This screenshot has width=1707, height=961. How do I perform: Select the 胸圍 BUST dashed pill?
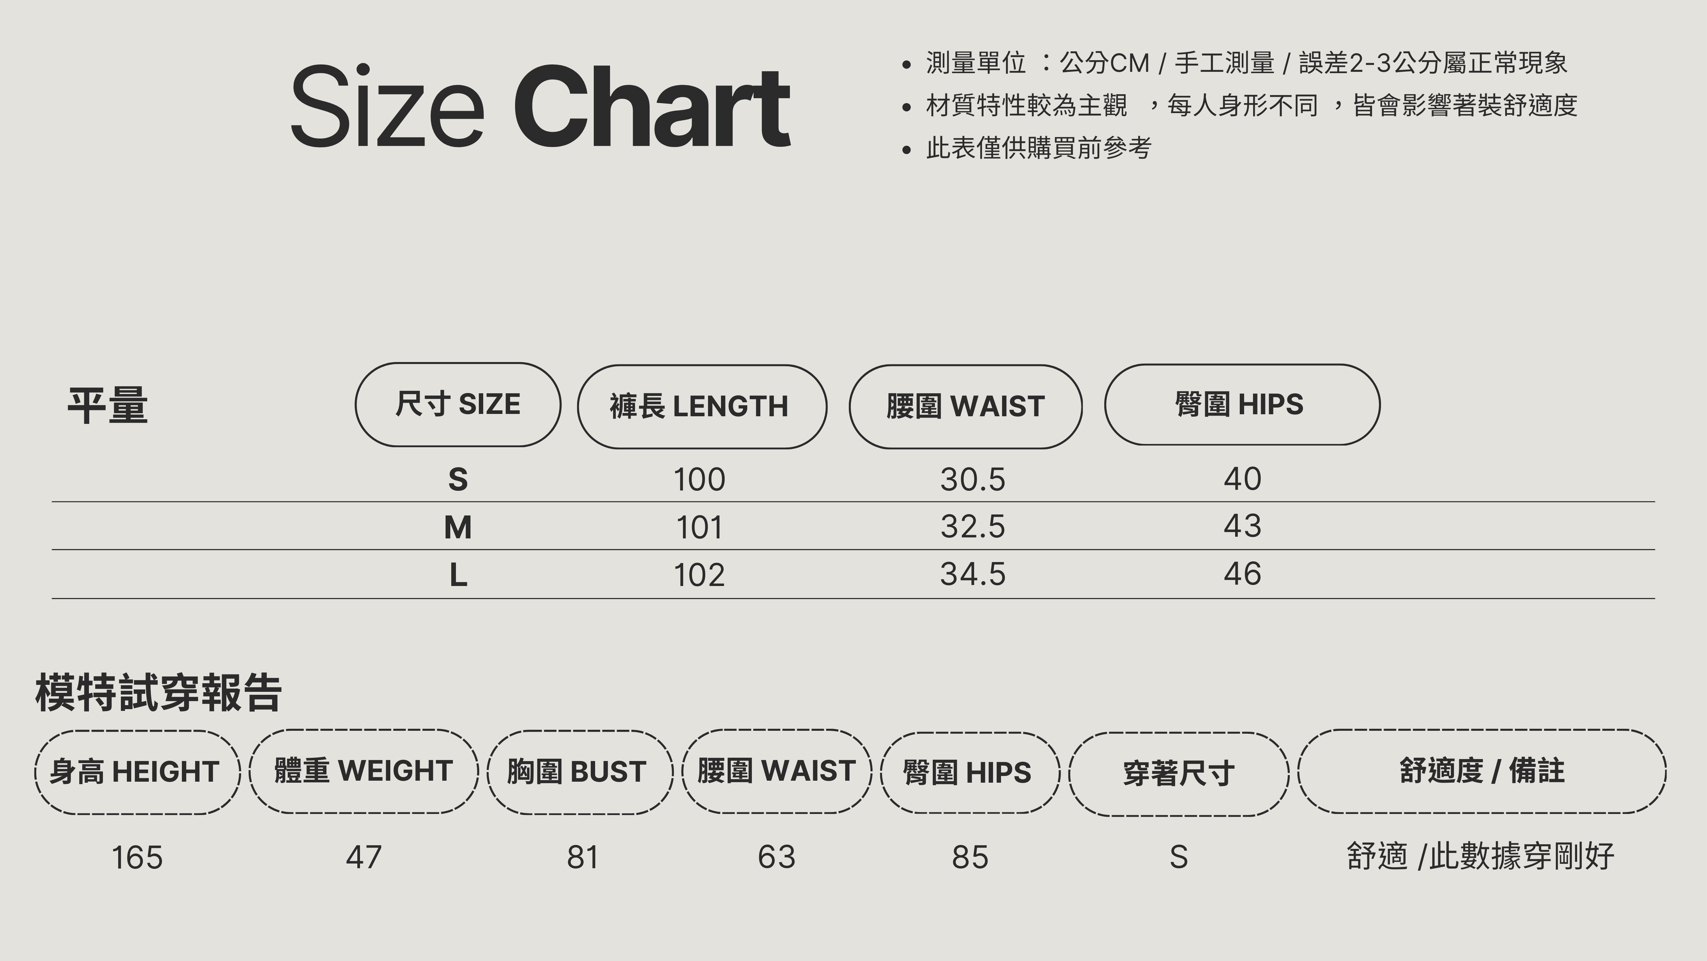point(580,772)
